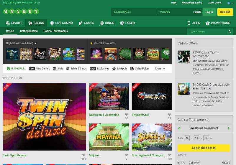236x165 pixels.
Task: Open the Roulette dealer thumbnail
Action: [40, 54]
